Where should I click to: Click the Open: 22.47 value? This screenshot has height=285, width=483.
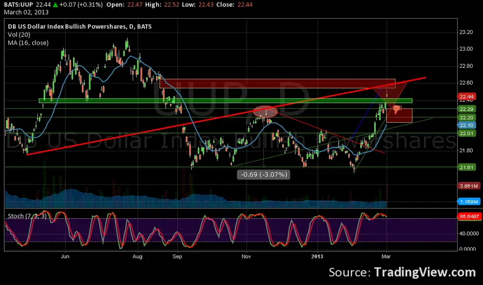(x=123, y=5)
